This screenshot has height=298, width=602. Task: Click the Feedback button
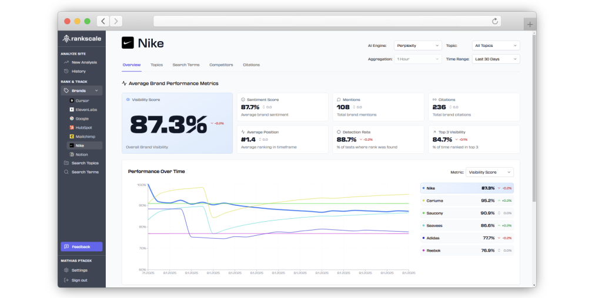tap(81, 247)
